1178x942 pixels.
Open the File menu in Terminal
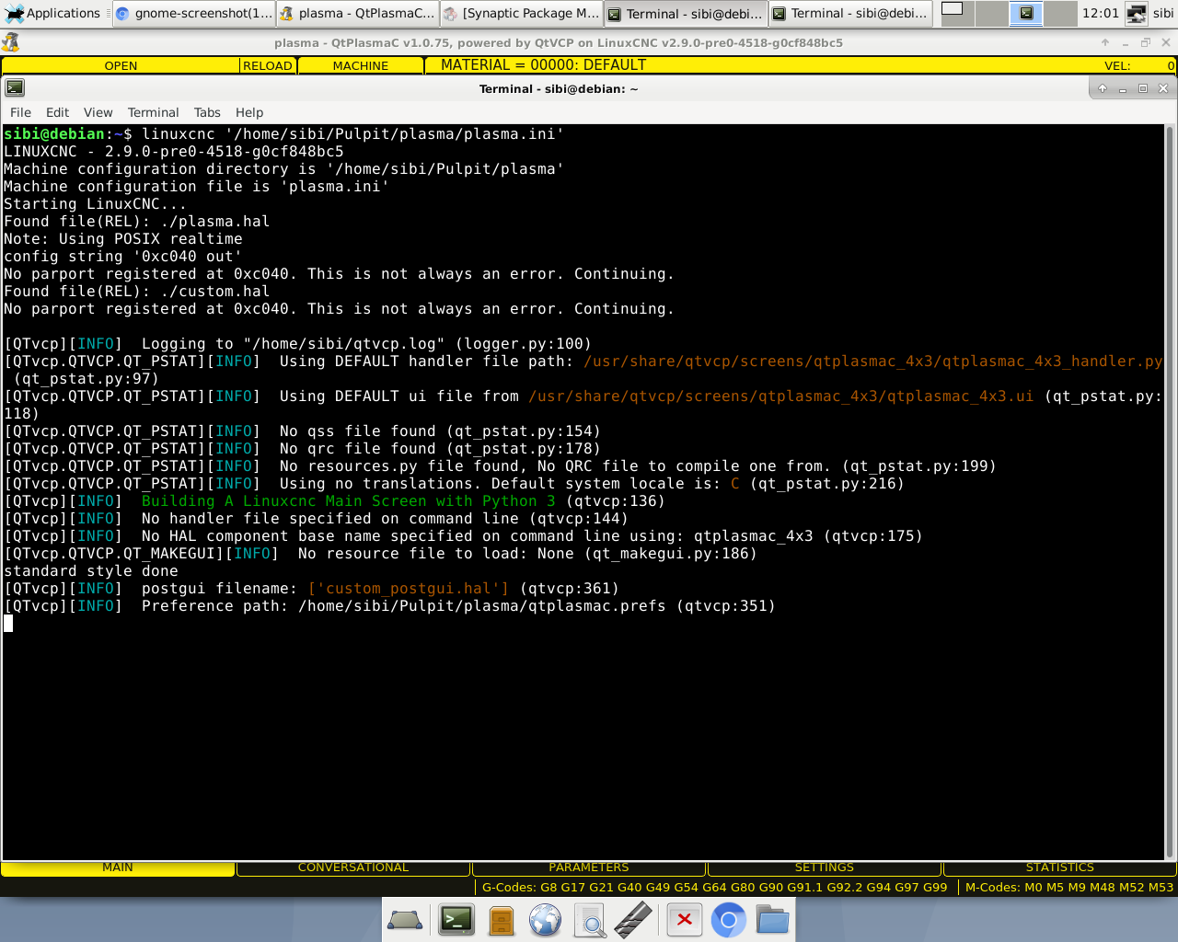tap(20, 112)
